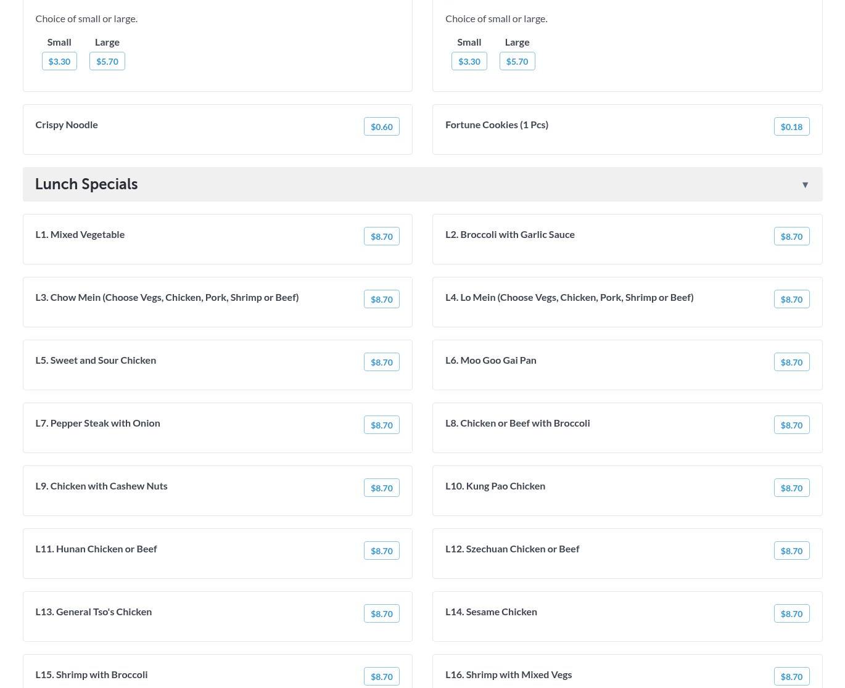Choose Small $3.30 option on right item
845x688 pixels.
469,61
